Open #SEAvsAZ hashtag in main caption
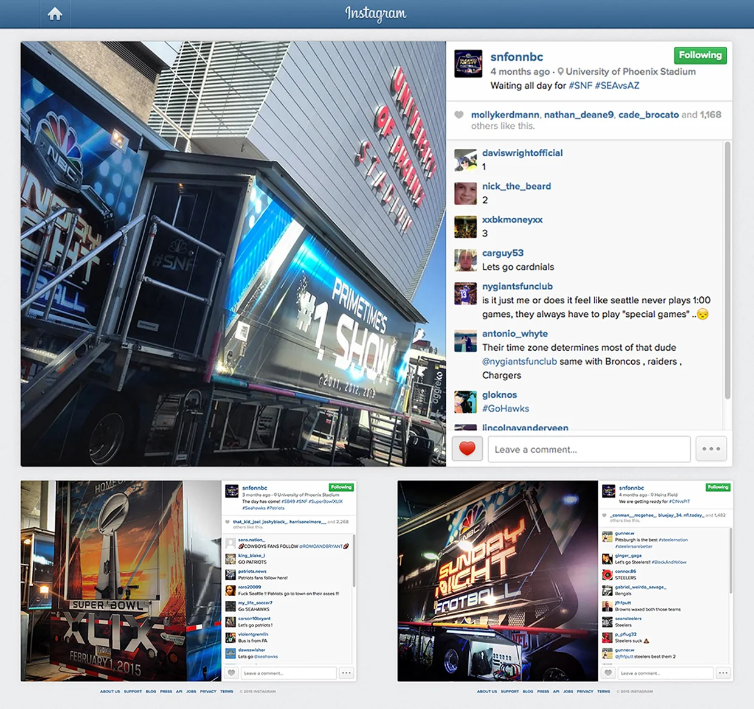 click(617, 85)
